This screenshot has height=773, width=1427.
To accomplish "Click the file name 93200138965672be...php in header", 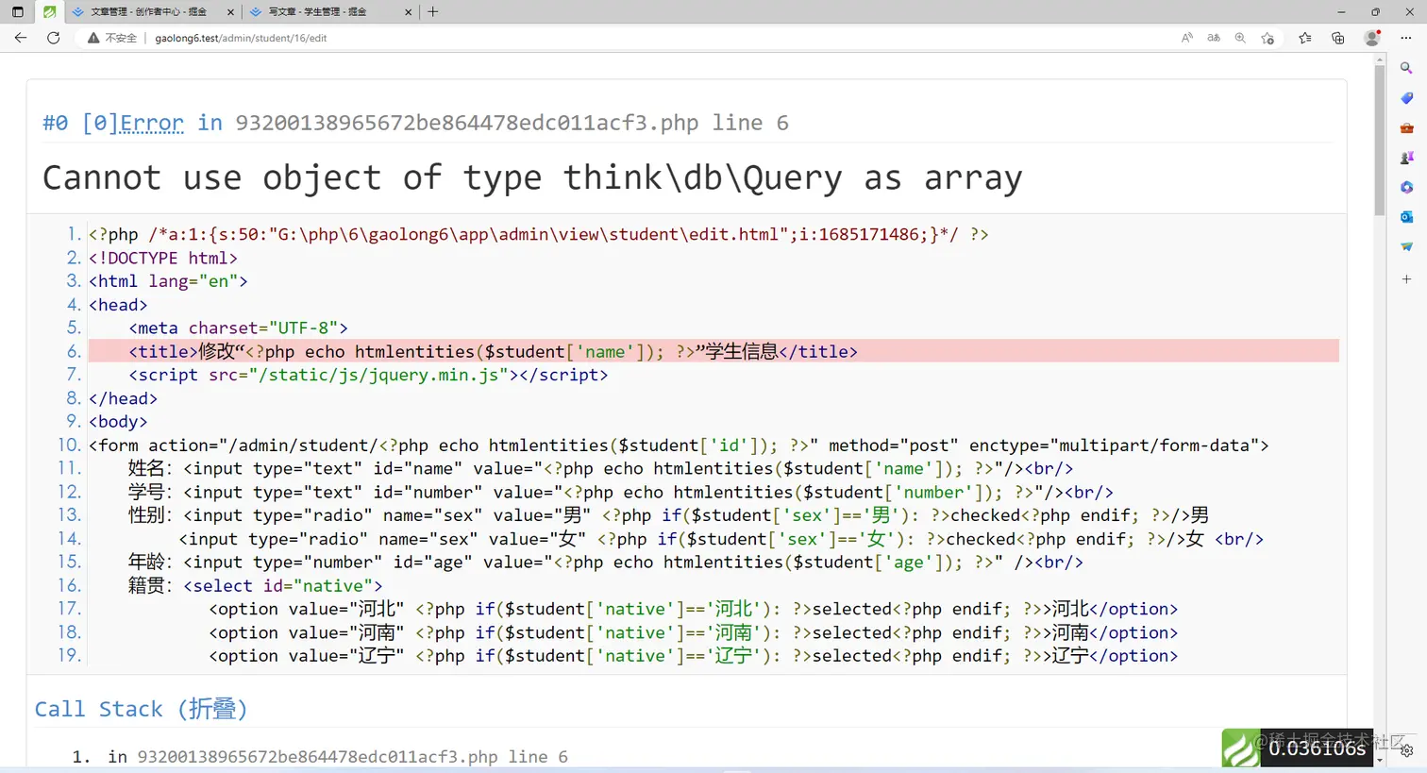I will click(467, 124).
